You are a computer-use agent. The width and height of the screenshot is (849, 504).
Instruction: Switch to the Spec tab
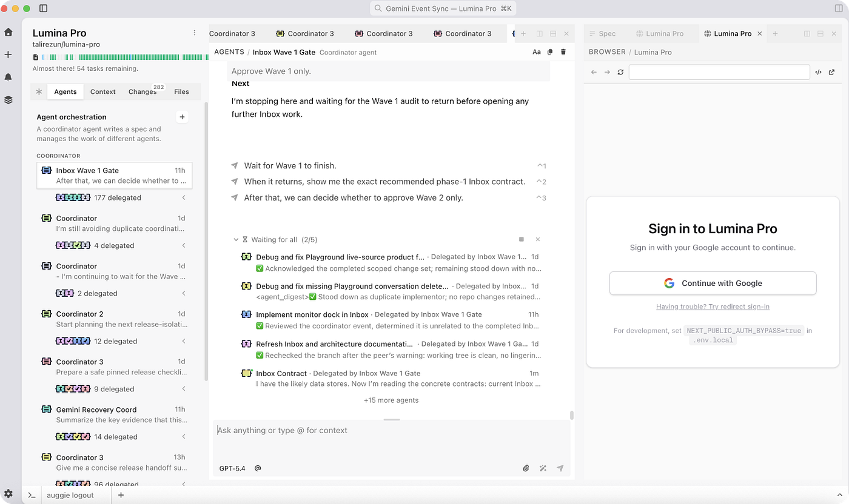point(603,34)
